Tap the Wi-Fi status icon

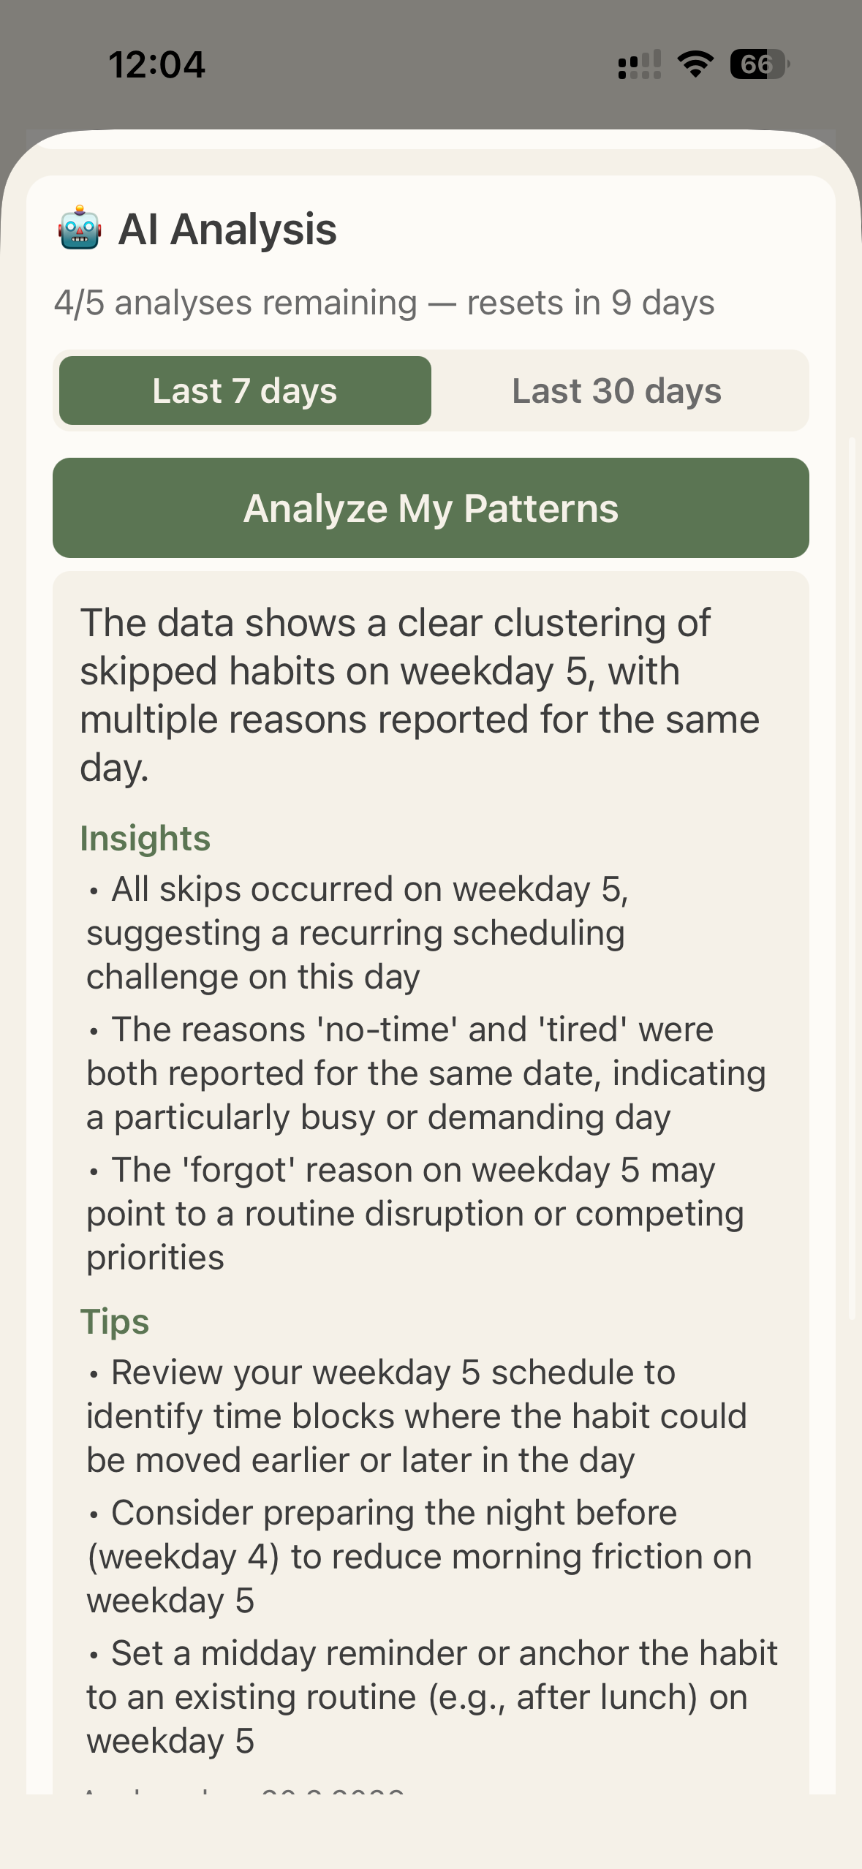(x=695, y=64)
